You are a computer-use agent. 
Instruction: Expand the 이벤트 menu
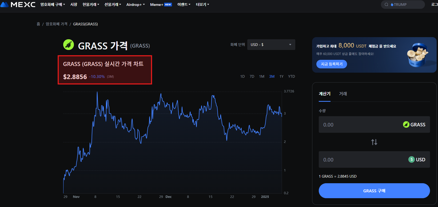click(184, 5)
